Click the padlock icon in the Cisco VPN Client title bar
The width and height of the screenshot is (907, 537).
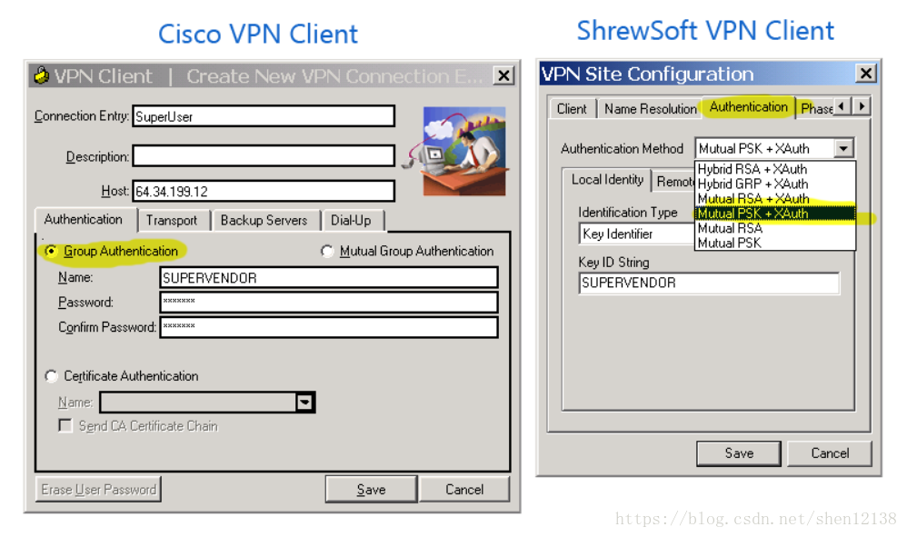pyautogui.click(x=41, y=75)
